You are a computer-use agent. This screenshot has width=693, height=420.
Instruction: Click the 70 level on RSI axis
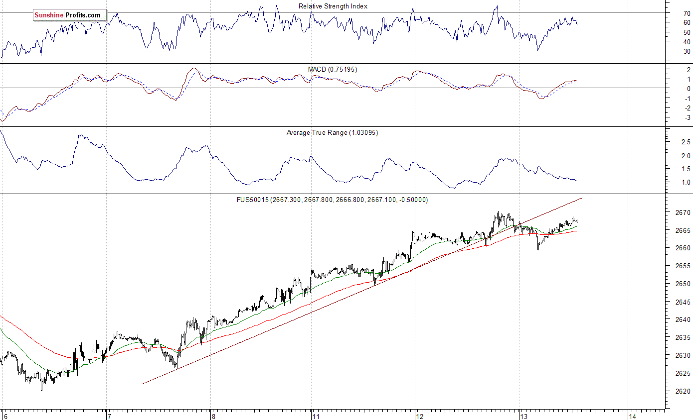pos(687,13)
